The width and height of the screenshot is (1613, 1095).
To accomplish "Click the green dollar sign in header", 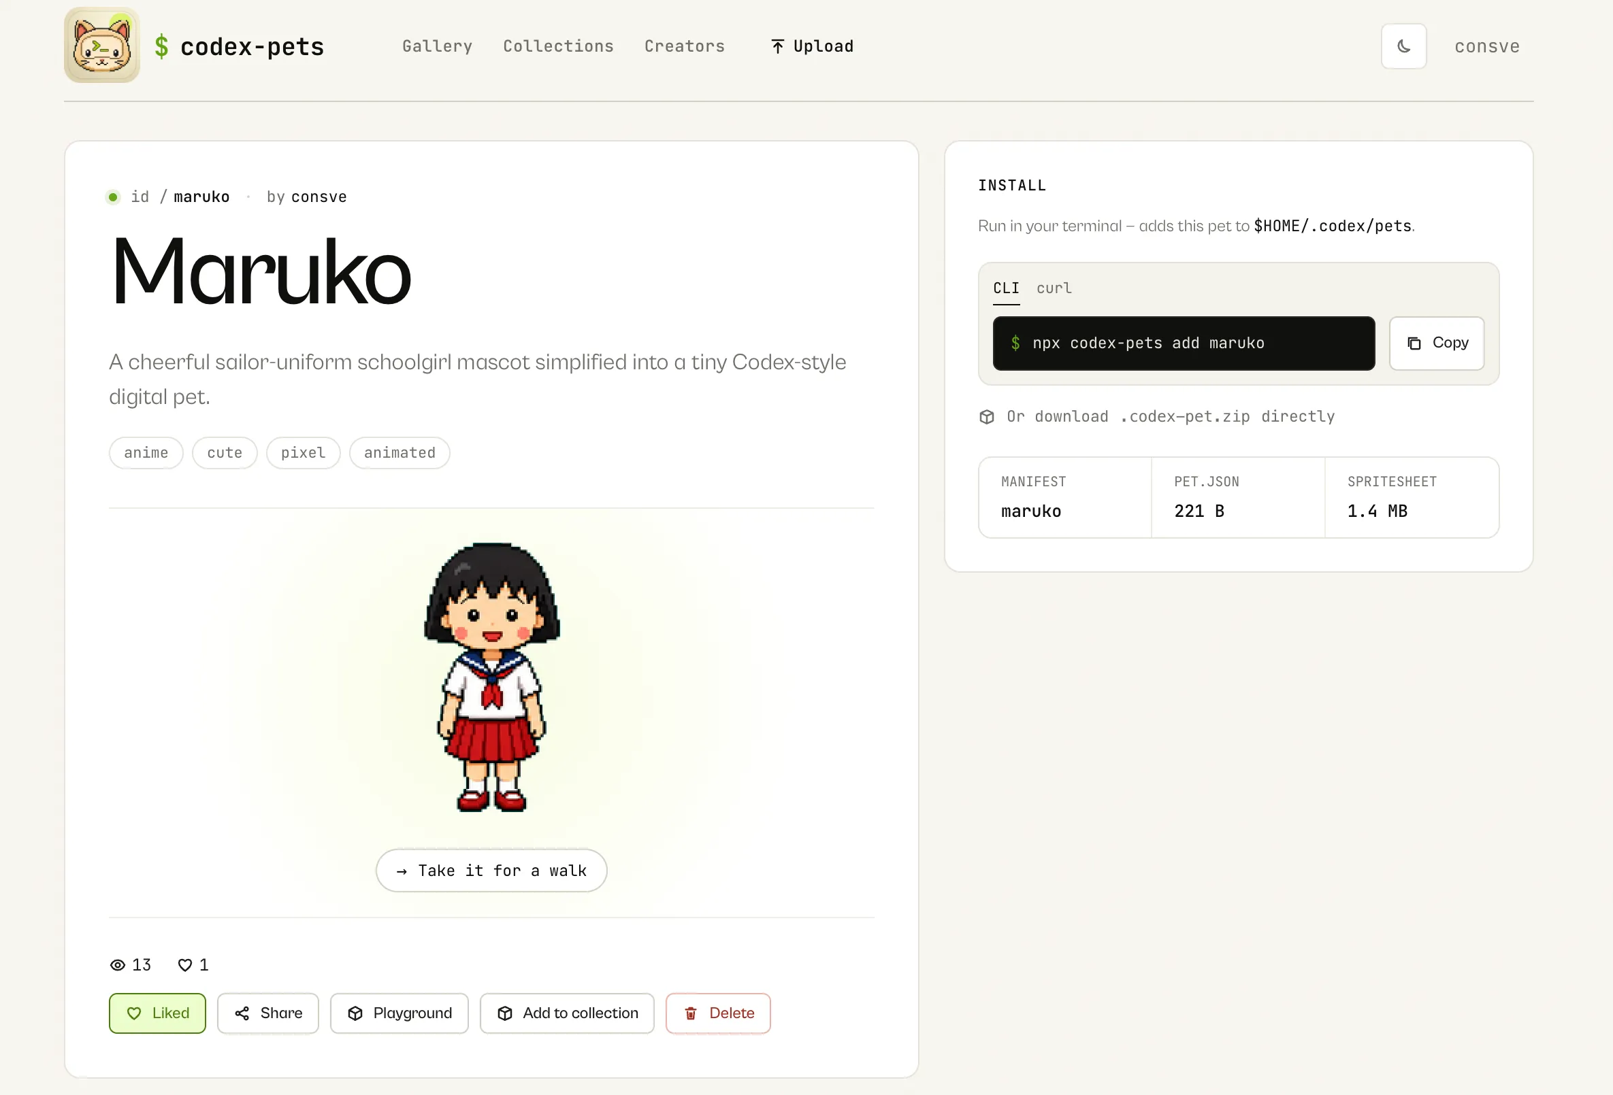I will [x=161, y=46].
